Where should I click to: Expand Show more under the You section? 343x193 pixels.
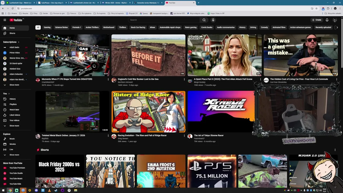tap(16, 126)
